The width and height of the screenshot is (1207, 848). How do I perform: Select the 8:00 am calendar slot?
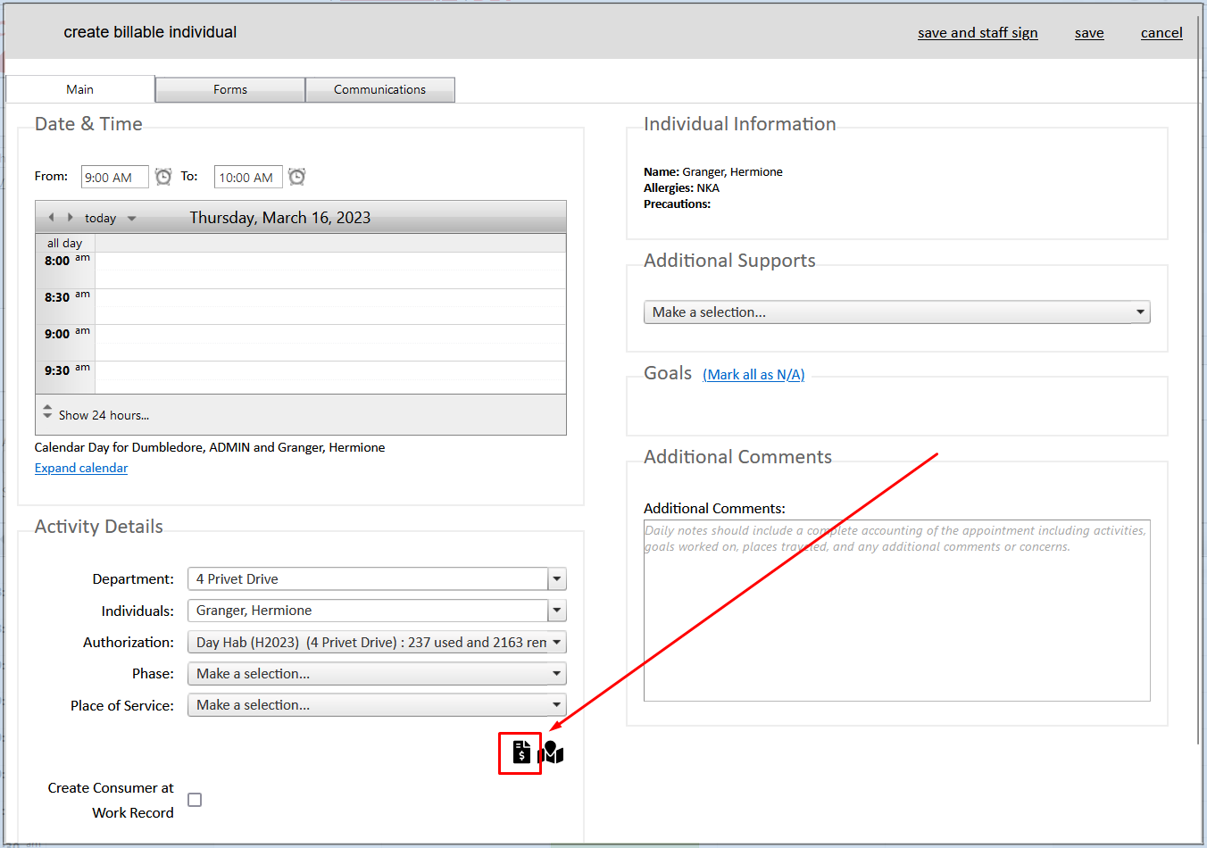tap(330, 270)
